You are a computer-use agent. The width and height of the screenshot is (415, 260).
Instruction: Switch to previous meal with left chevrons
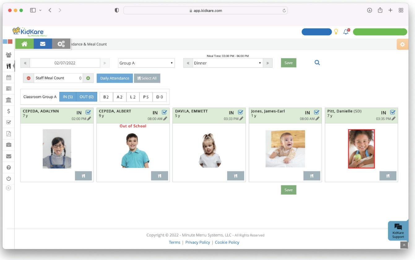click(x=188, y=63)
